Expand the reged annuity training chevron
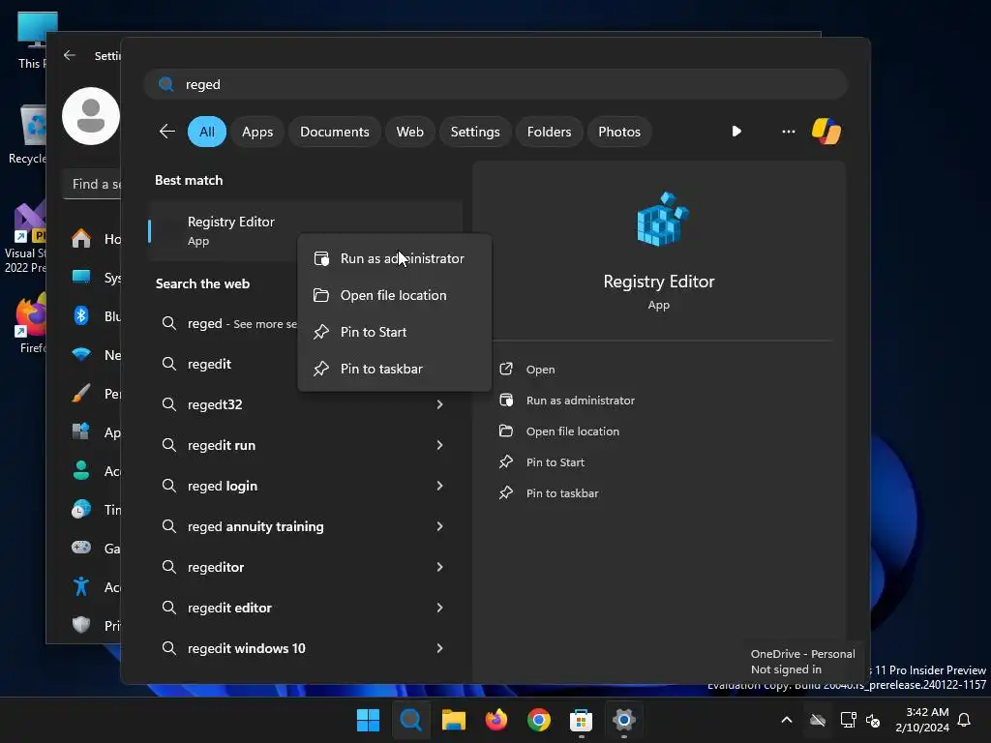 440,525
